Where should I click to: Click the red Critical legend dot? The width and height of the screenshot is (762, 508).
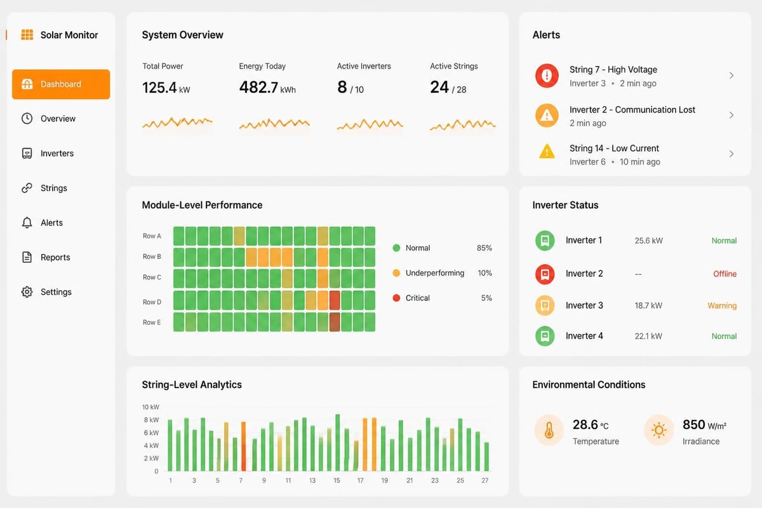[x=396, y=298]
